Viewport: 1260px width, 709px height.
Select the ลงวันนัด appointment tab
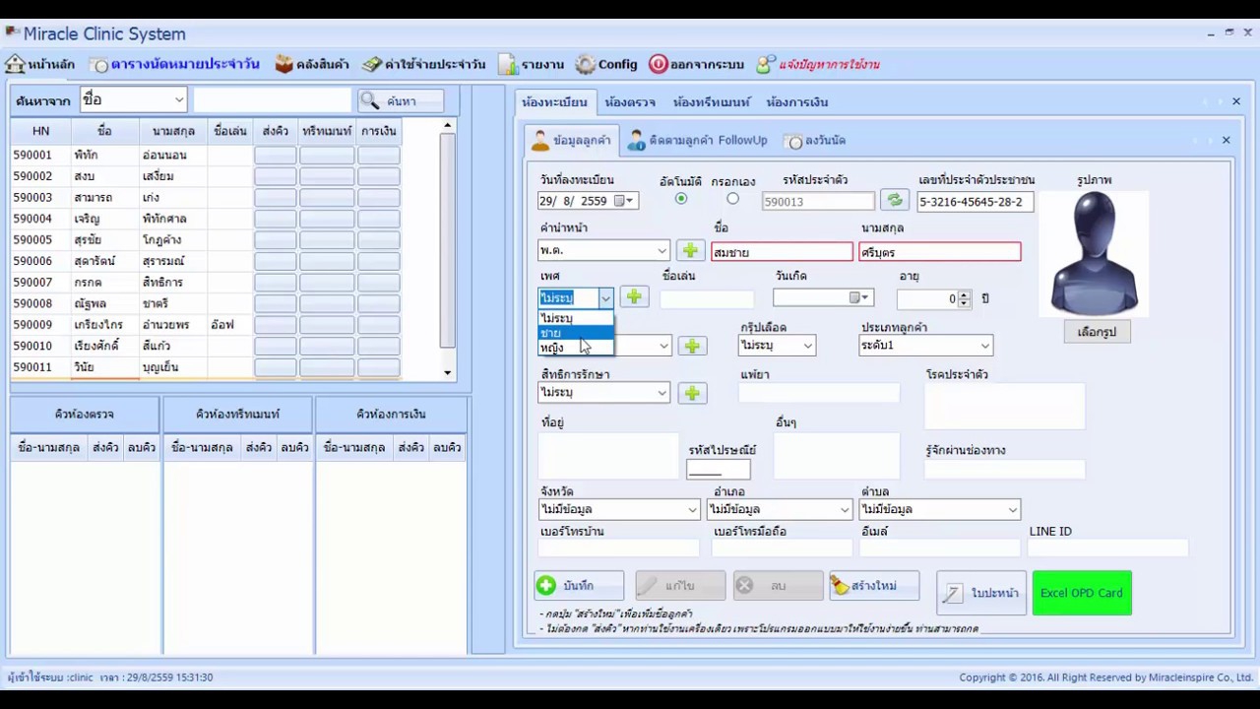click(x=816, y=141)
